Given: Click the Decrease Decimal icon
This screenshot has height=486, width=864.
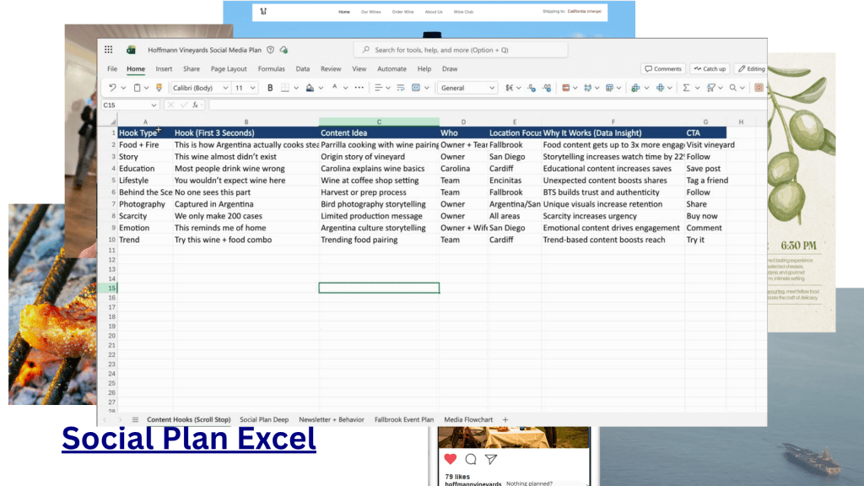Looking at the screenshot, I should click(532, 88).
